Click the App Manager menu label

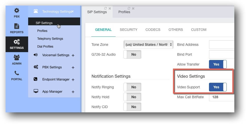tap(52, 92)
